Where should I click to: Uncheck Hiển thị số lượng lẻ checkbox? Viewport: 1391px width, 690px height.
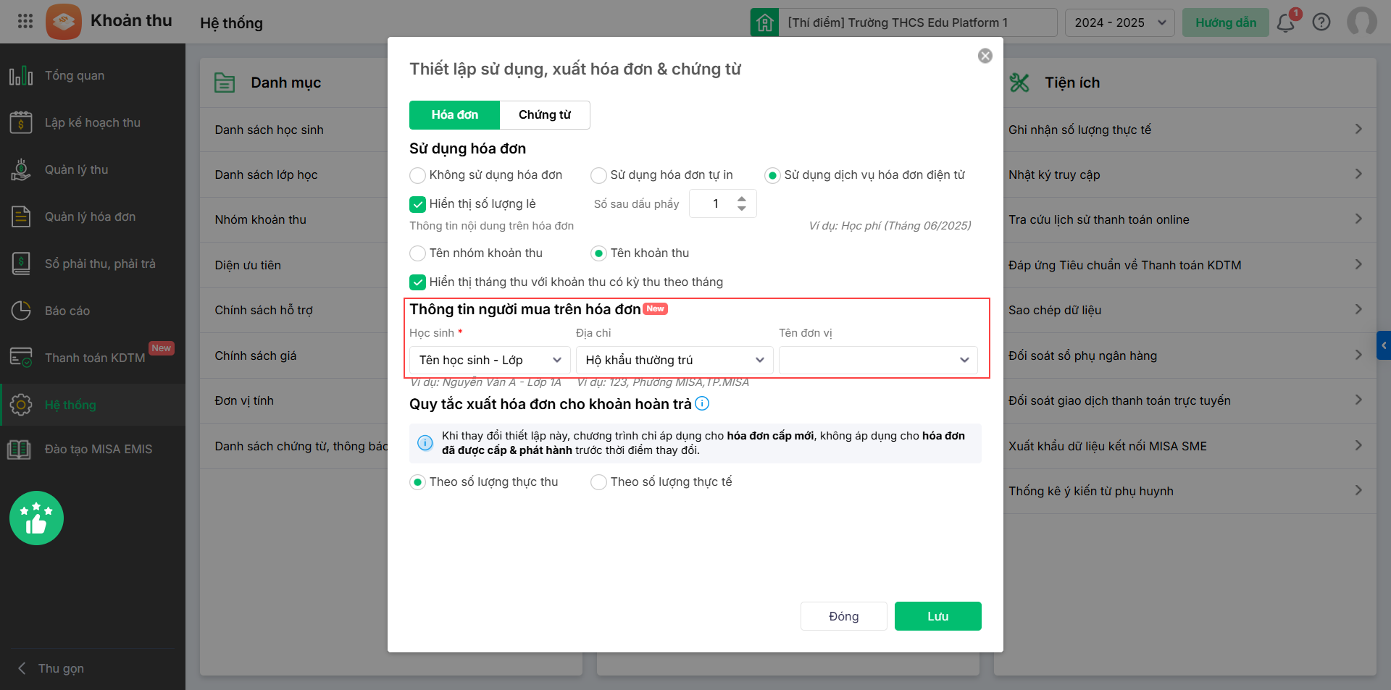point(418,204)
